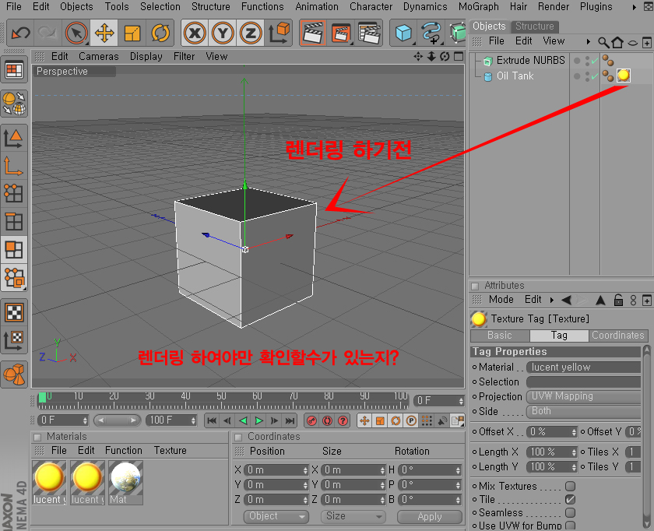654x531 pixels.
Task: Expand the main menu overflow arrow
Action: (x=635, y=7)
